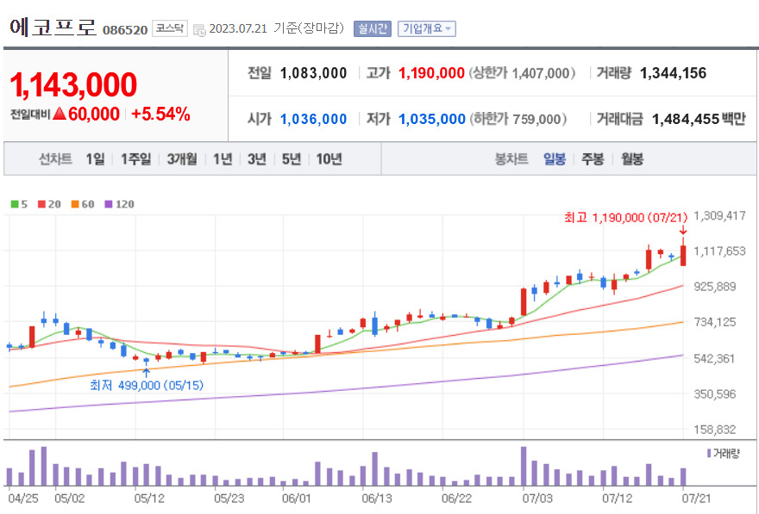Click the tall volume bar at 07/03
Screen dimensions: 759x514
pos(524,466)
